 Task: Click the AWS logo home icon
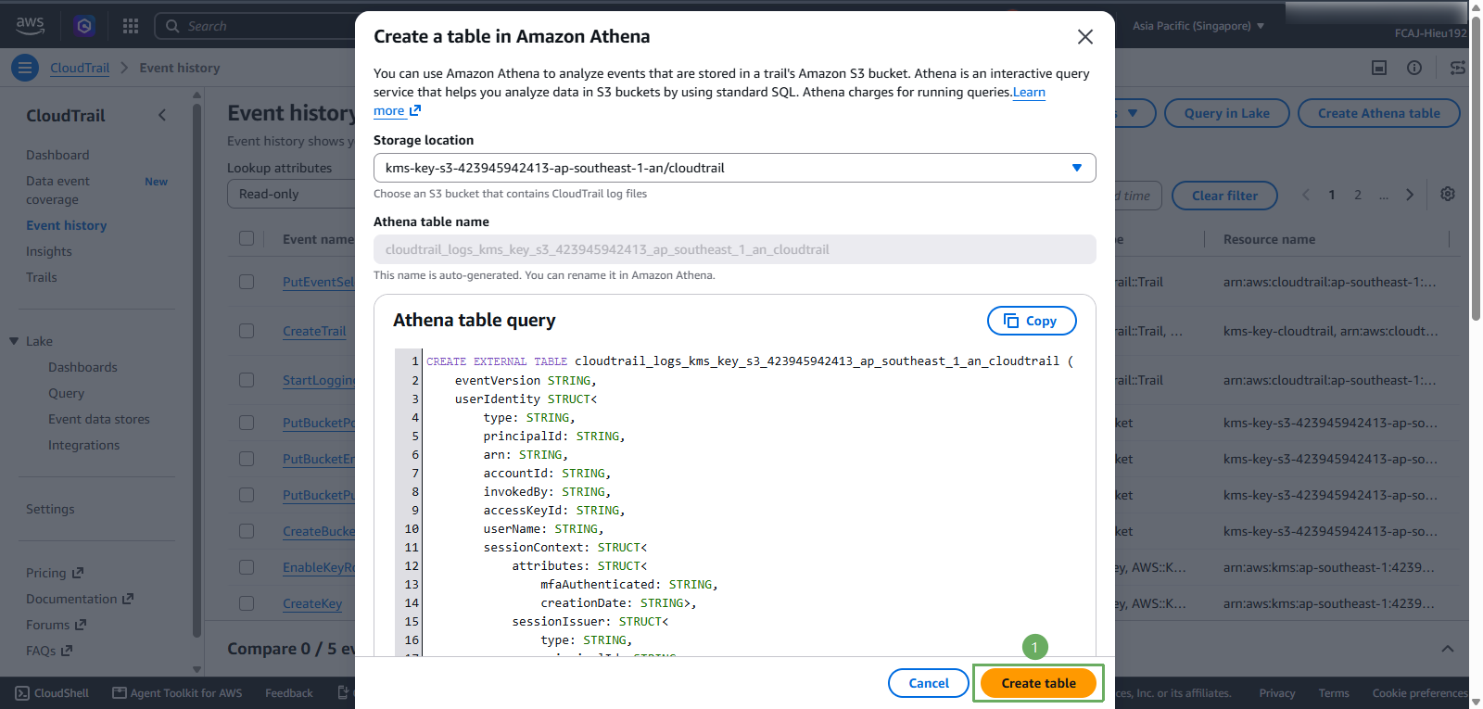pos(30,25)
